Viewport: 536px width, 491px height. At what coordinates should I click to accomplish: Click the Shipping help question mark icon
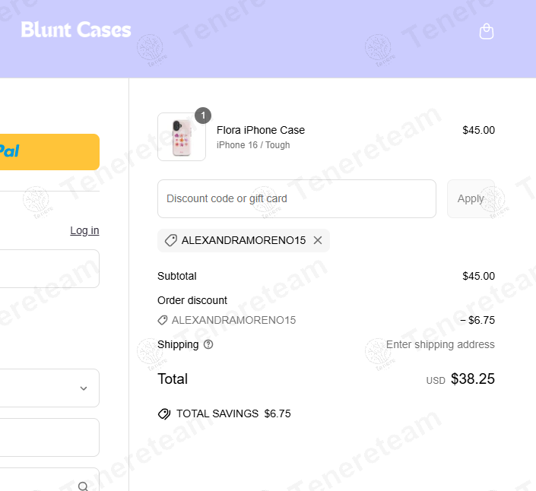pyautogui.click(x=208, y=344)
